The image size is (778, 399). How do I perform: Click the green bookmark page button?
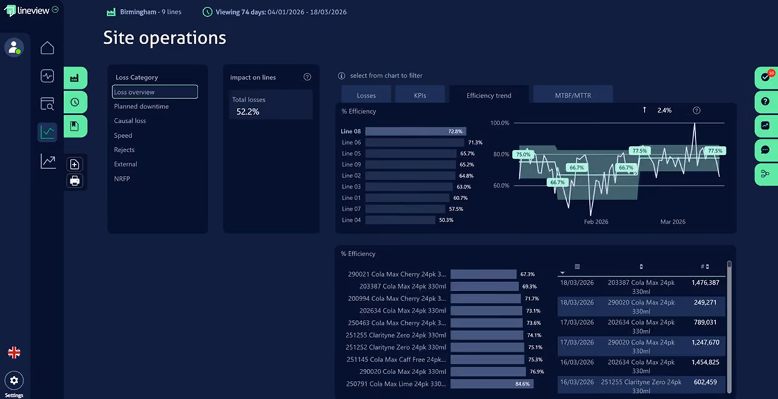click(75, 127)
